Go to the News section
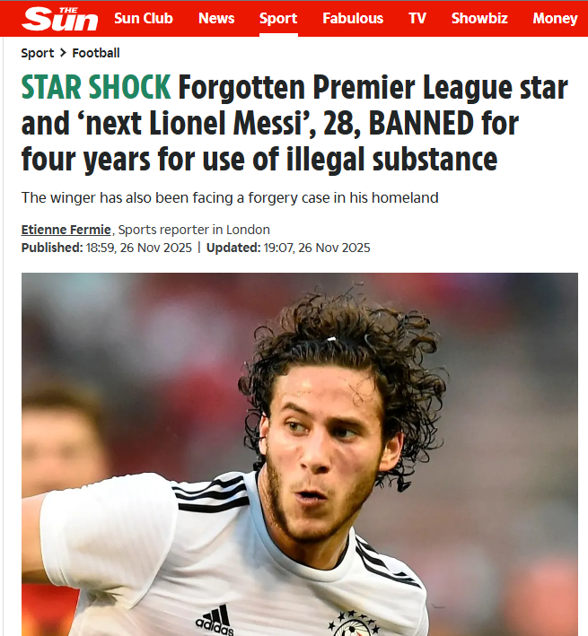 click(216, 18)
